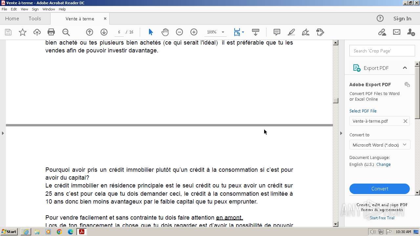This screenshot has width=420, height=236.
Task: Click the Send for review icon
Action: [320, 32]
